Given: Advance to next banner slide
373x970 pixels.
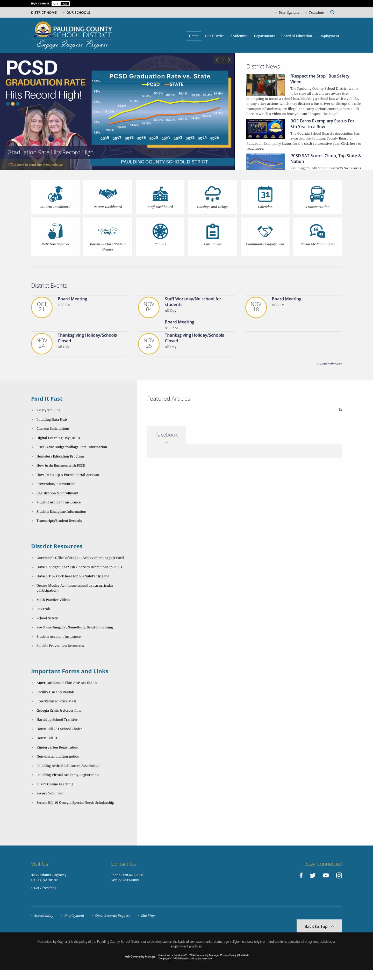Looking at the screenshot, I should tap(229, 60).
